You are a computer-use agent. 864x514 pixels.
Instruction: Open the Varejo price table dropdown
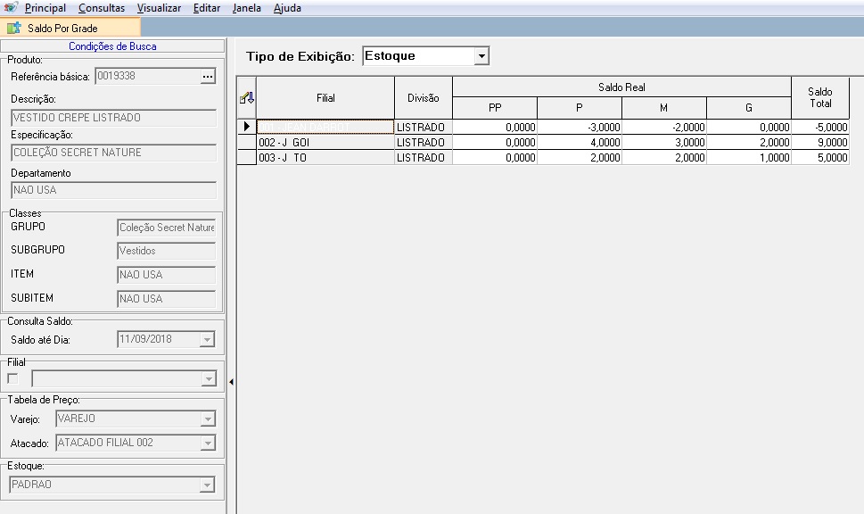pyautogui.click(x=208, y=419)
